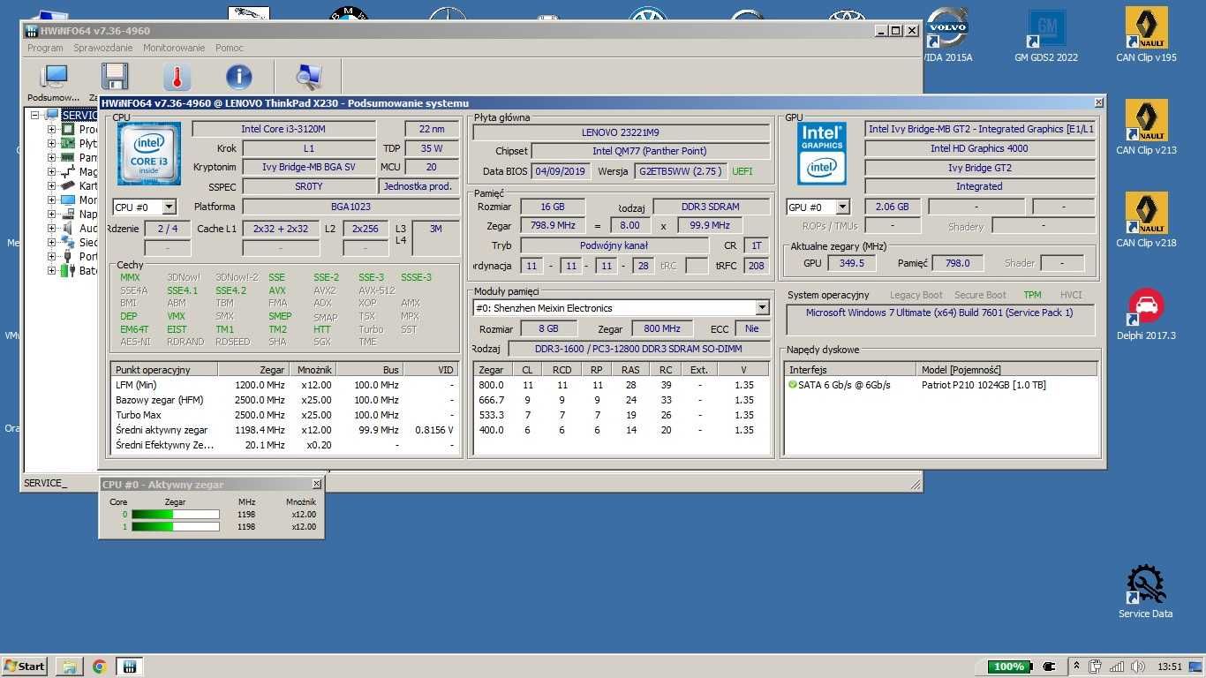Click the Intel Graphics logo

point(822,154)
